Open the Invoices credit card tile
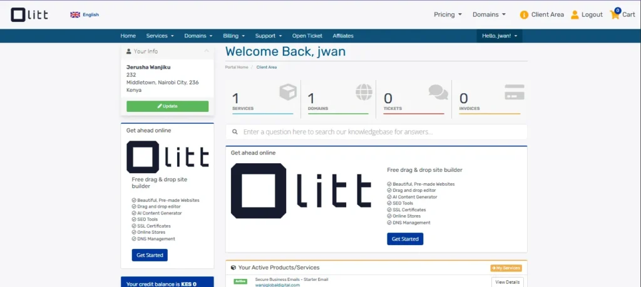The image size is (641, 287). tap(514, 93)
